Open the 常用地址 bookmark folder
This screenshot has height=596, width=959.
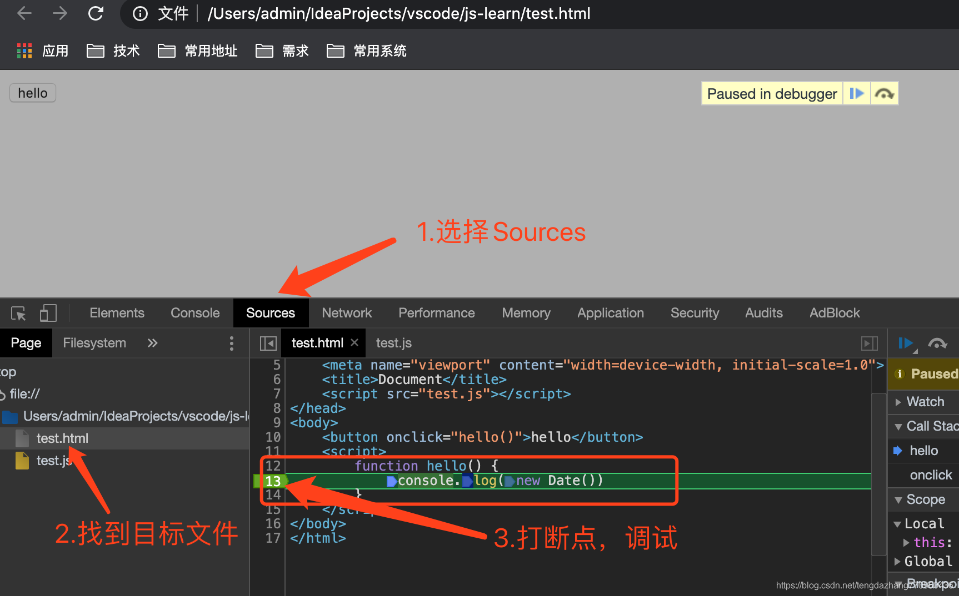pos(198,51)
